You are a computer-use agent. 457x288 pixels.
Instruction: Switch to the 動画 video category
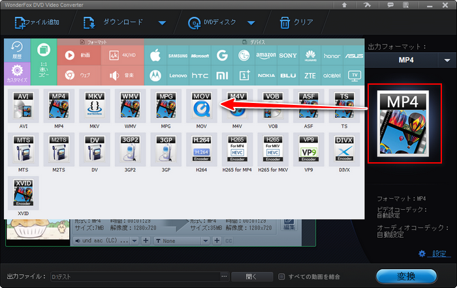click(78, 55)
